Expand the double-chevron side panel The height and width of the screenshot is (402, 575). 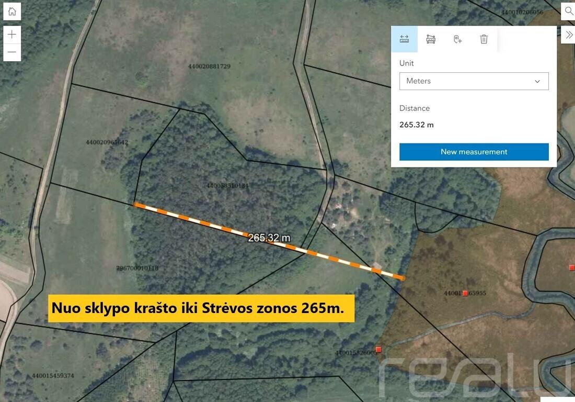point(569,35)
